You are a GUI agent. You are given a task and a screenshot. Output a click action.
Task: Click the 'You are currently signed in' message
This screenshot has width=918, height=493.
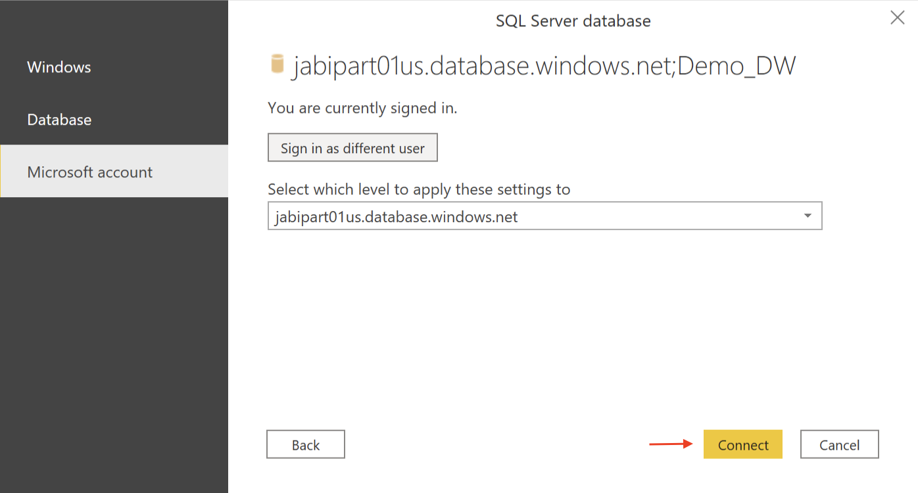pyautogui.click(x=362, y=108)
